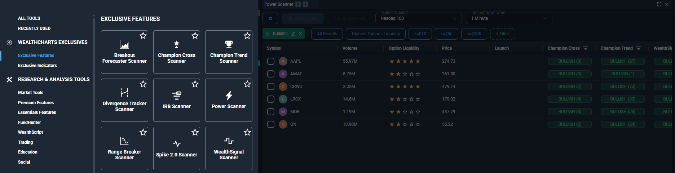Add a new filter with + Filter
The height and width of the screenshot is (173, 675).
[502, 34]
